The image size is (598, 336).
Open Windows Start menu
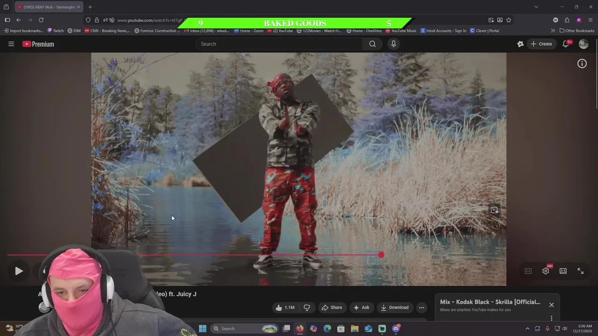203,329
